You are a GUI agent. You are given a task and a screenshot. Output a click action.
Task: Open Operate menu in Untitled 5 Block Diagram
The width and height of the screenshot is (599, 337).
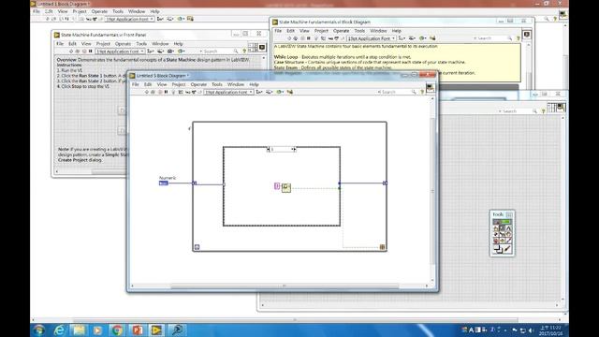click(198, 84)
